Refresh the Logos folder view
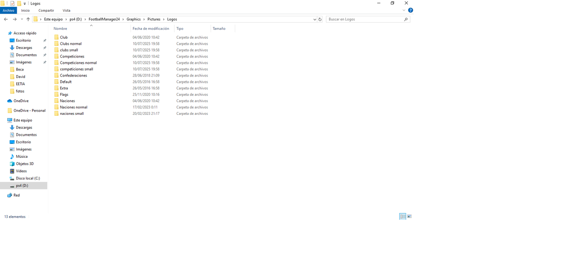 click(x=320, y=19)
